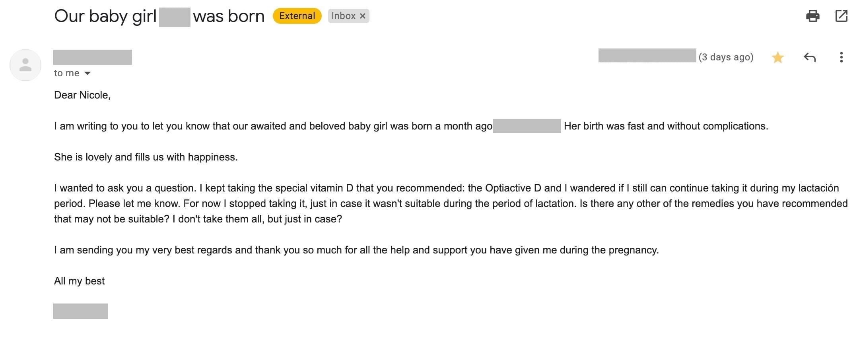Reply using the curved arrow icon
Screen dimensions: 859x348
click(810, 58)
